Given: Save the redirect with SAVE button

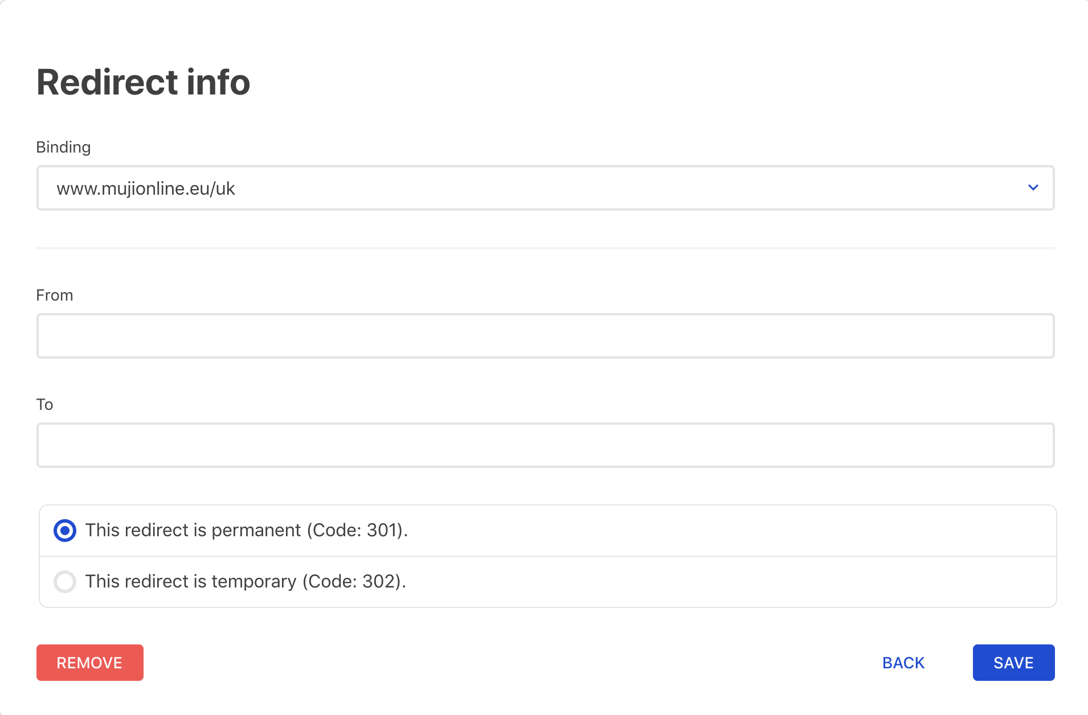Looking at the screenshot, I should [1013, 663].
